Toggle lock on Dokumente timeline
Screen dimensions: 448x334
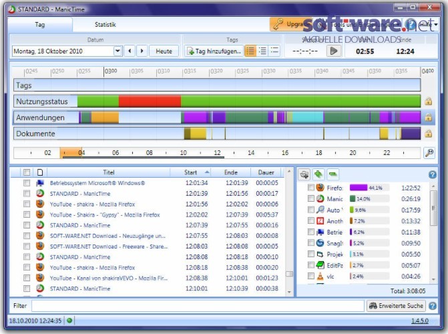tap(428, 134)
